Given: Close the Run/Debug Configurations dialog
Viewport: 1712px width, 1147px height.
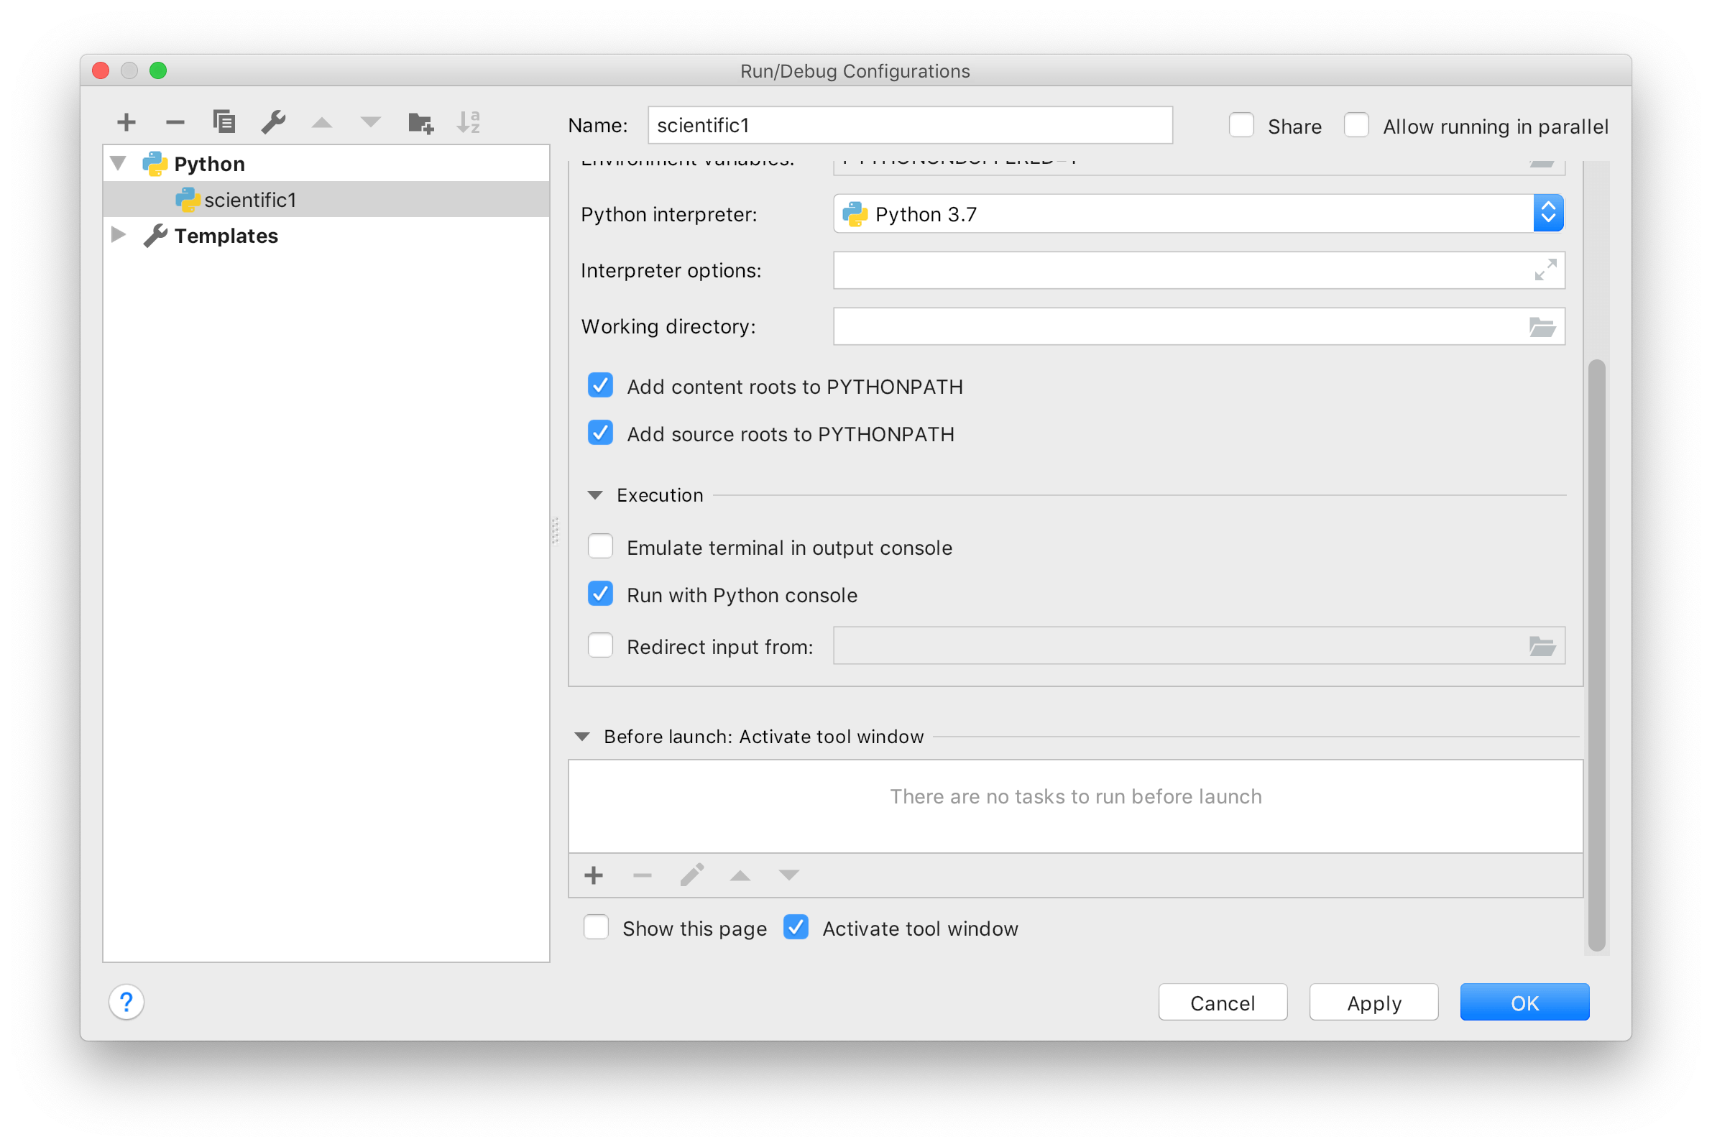Looking at the screenshot, I should click(x=101, y=70).
